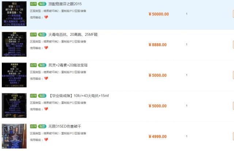The width and height of the screenshot is (234, 151).
Task: Click the 有图 badge on 无限315ED listing
Action: 42,127
